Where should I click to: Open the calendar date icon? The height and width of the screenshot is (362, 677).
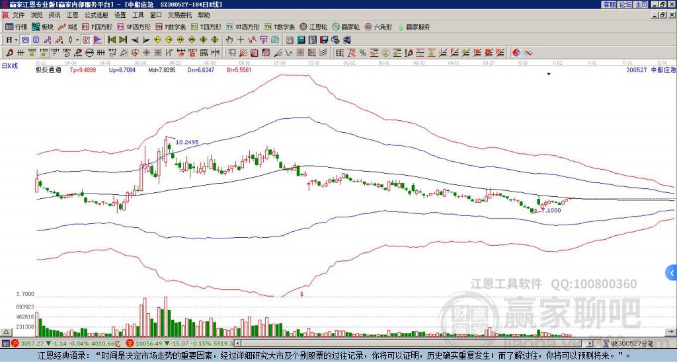click(290, 40)
